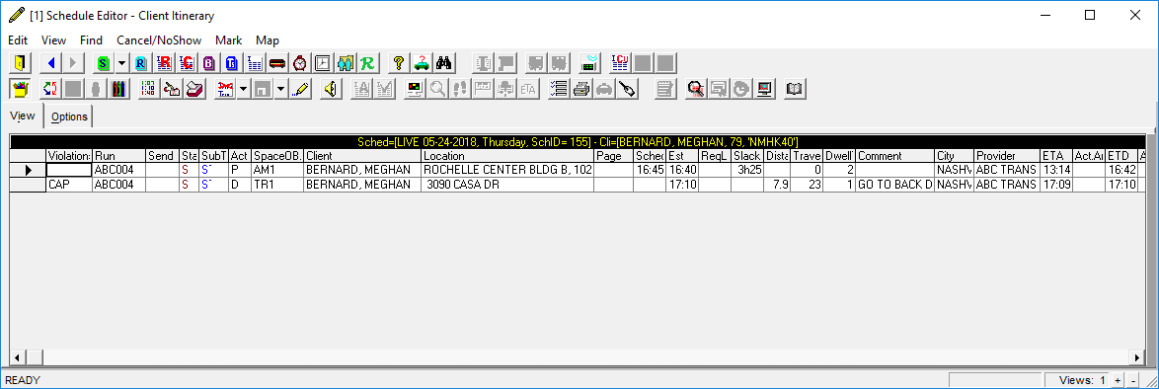Click the minus button next to Views
This screenshot has height=389, width=1159.
1132,380
